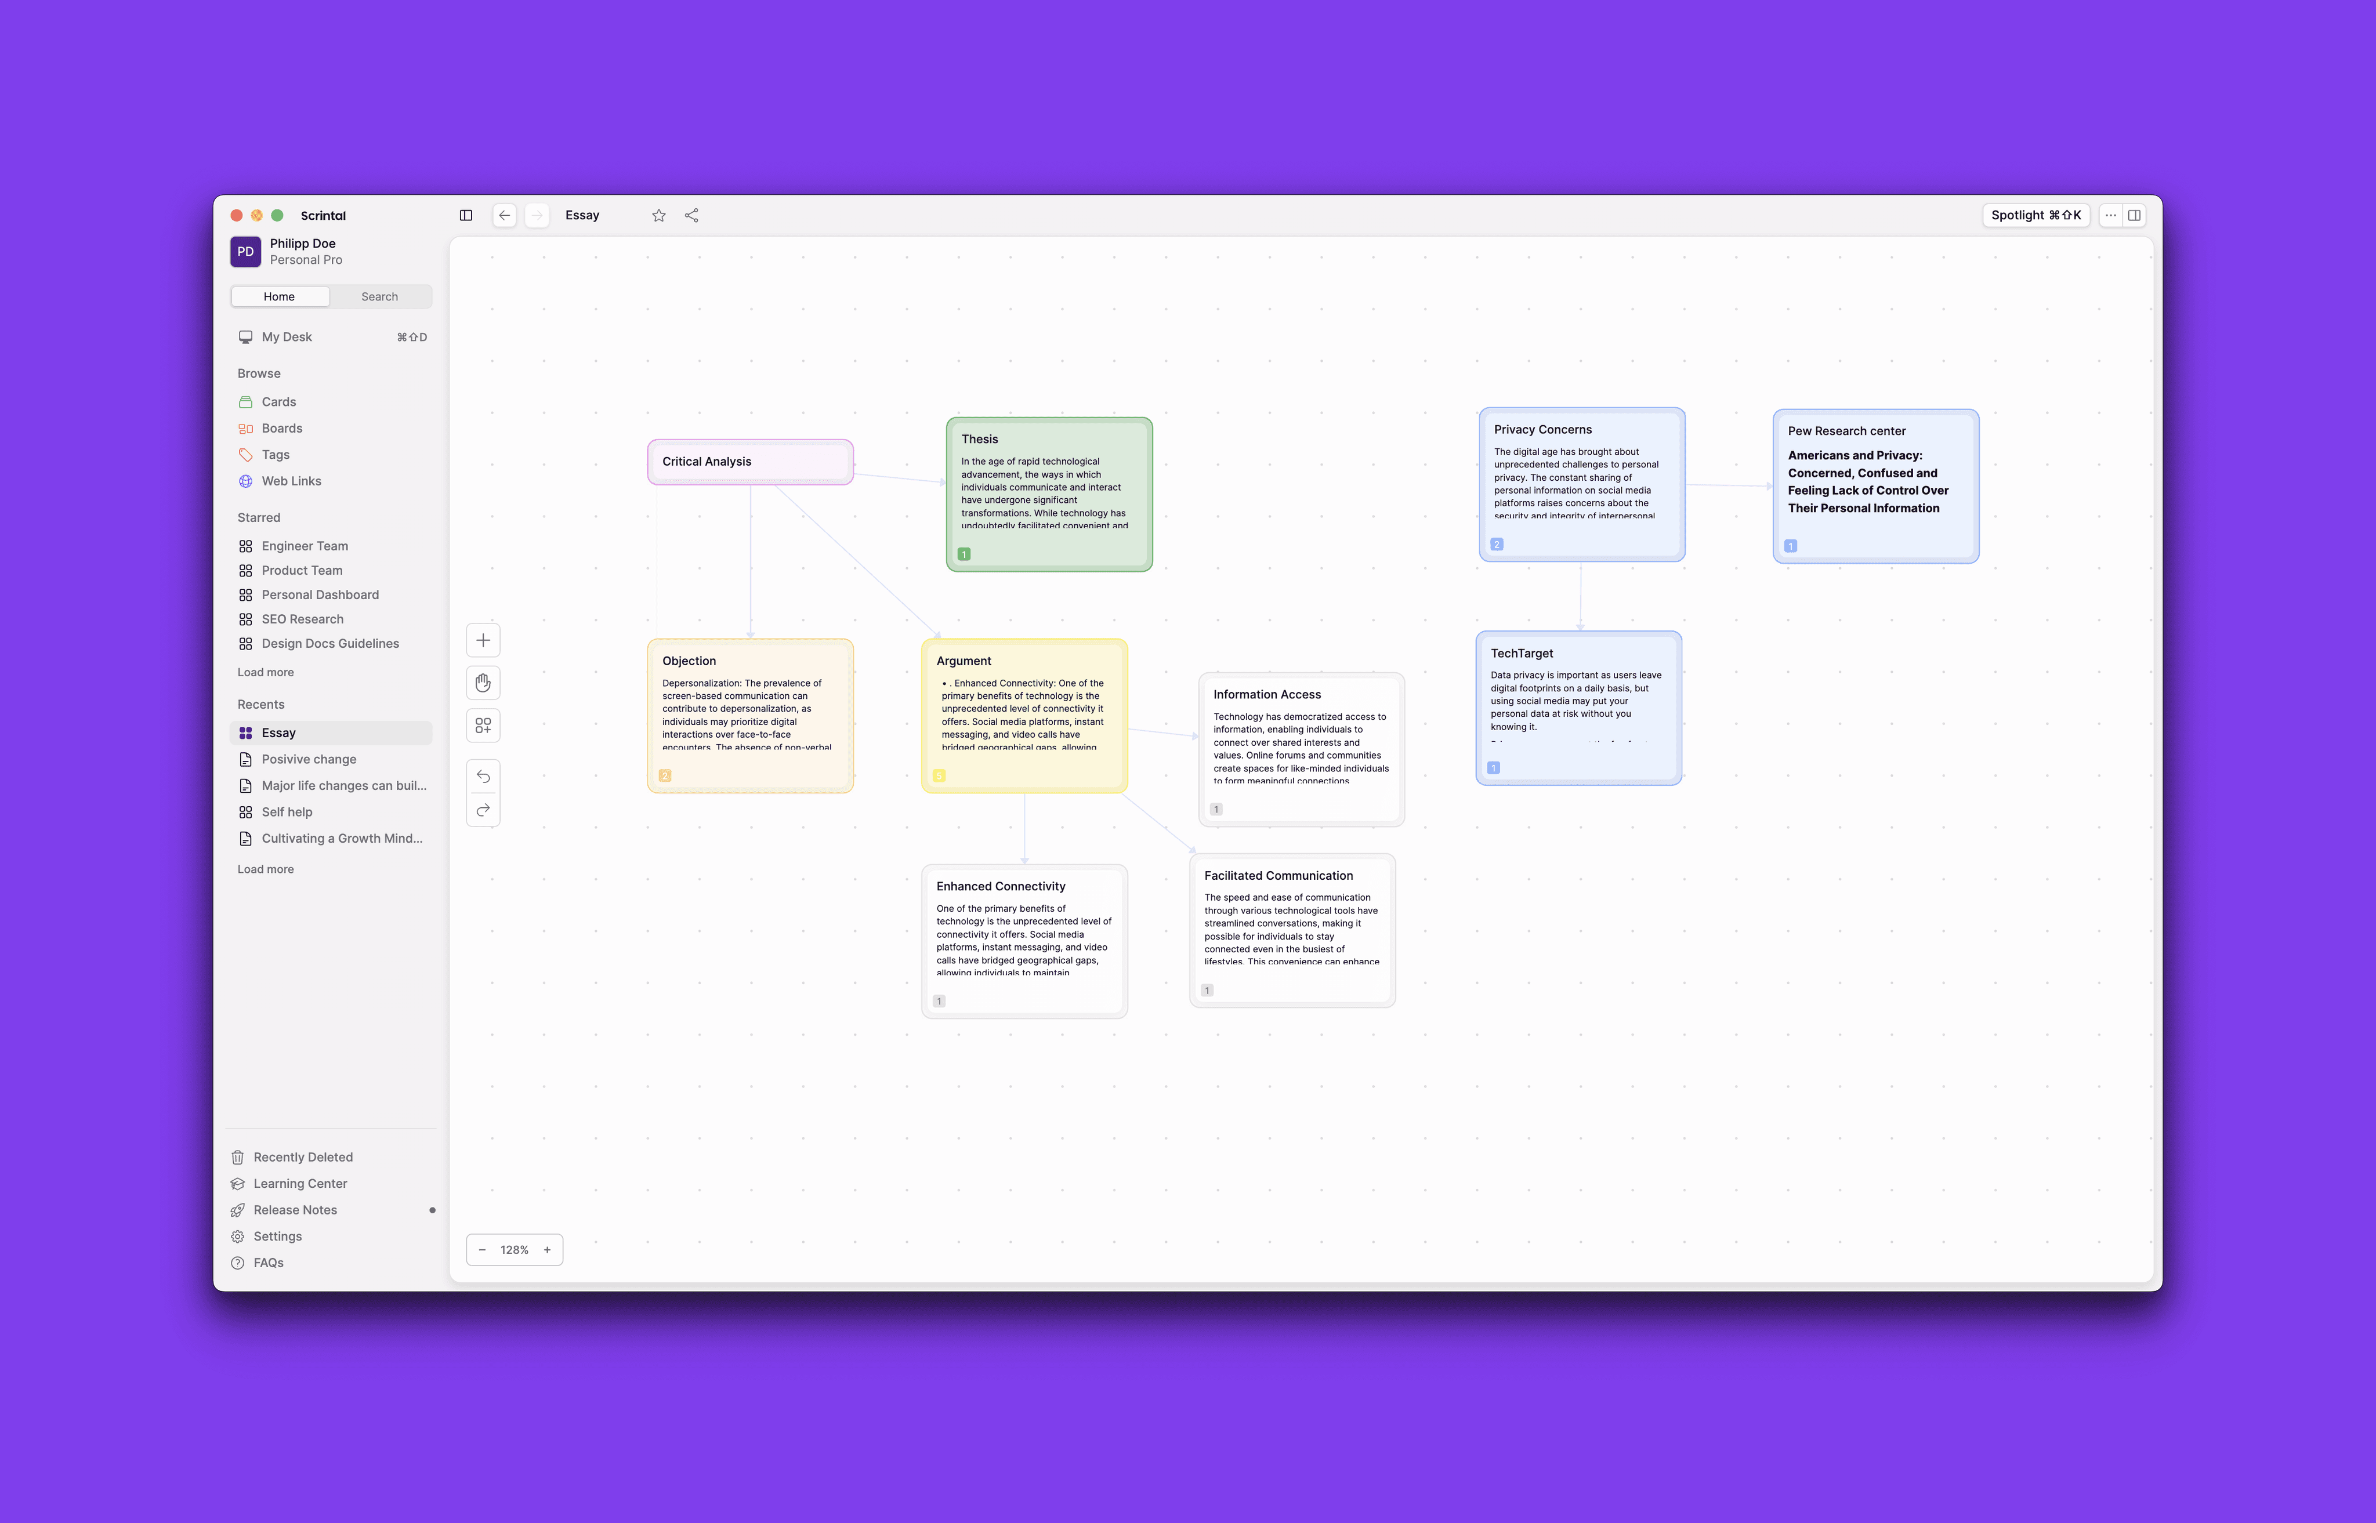The image size is (2376, 1523).
Task: Open the Learning Center link
Action: [300, 1184]
